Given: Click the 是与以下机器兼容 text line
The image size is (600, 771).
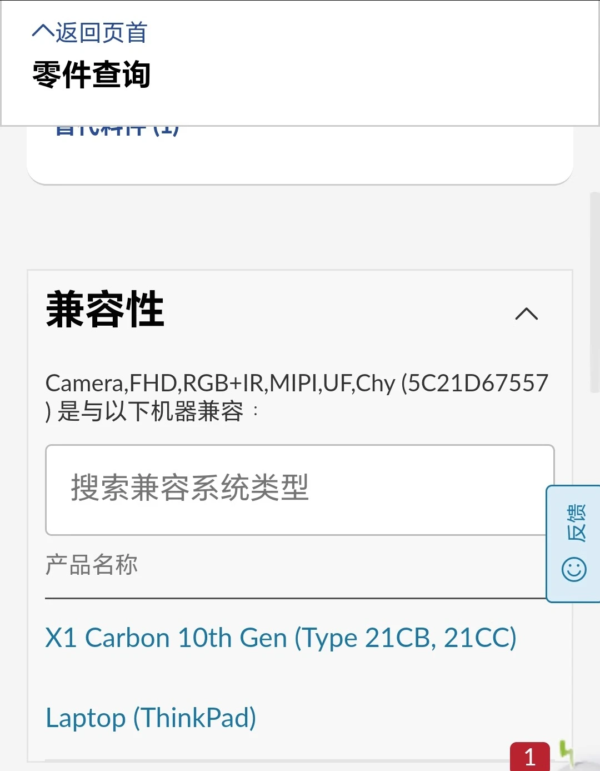Looking at the screenshot, I should pyautogui.click(x=150, y=412).
